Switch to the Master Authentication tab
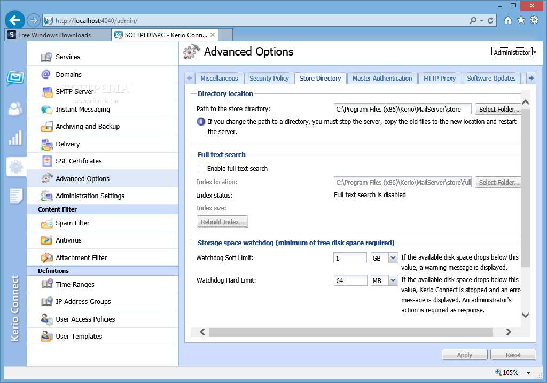Screen dimensions: 547x383 pos(382,79)
